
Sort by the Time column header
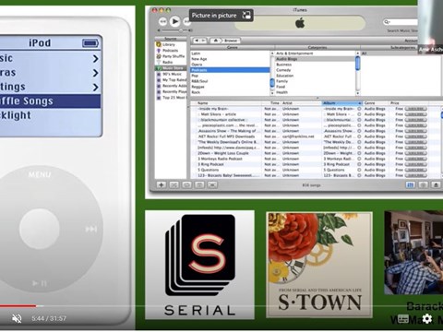[272, 103]
